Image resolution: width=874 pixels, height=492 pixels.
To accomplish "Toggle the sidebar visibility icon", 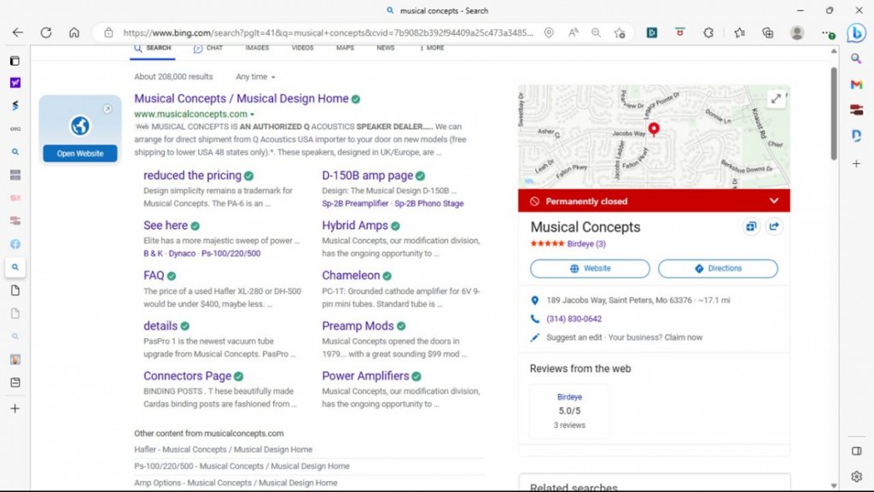I will tap(857, 451).
